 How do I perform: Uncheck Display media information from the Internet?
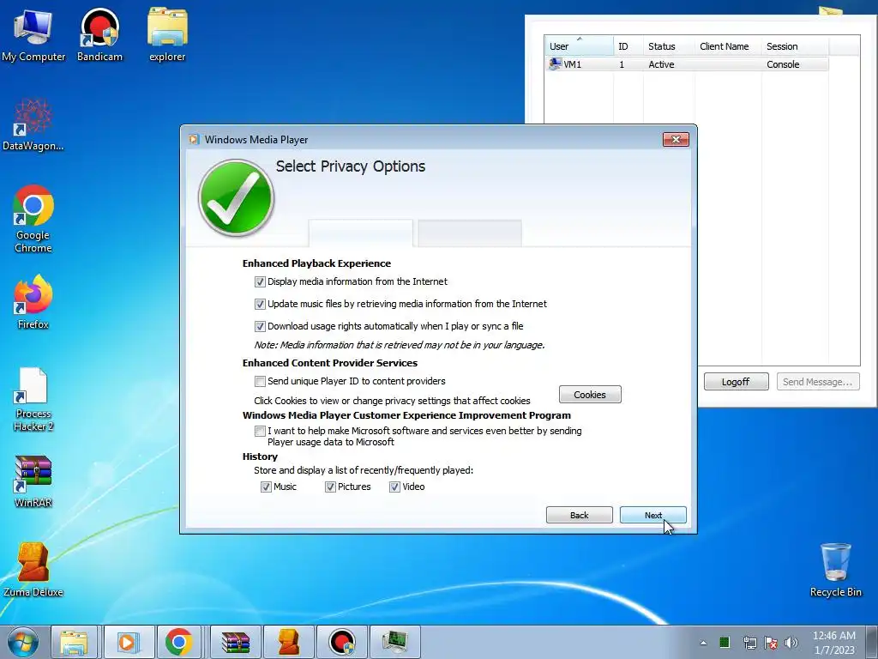tap(260, 281)
